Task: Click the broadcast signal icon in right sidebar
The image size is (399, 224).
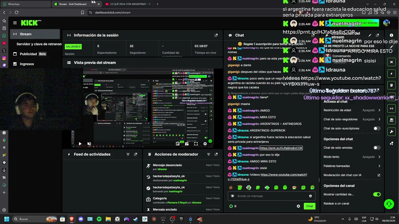Action: (392, 108)
